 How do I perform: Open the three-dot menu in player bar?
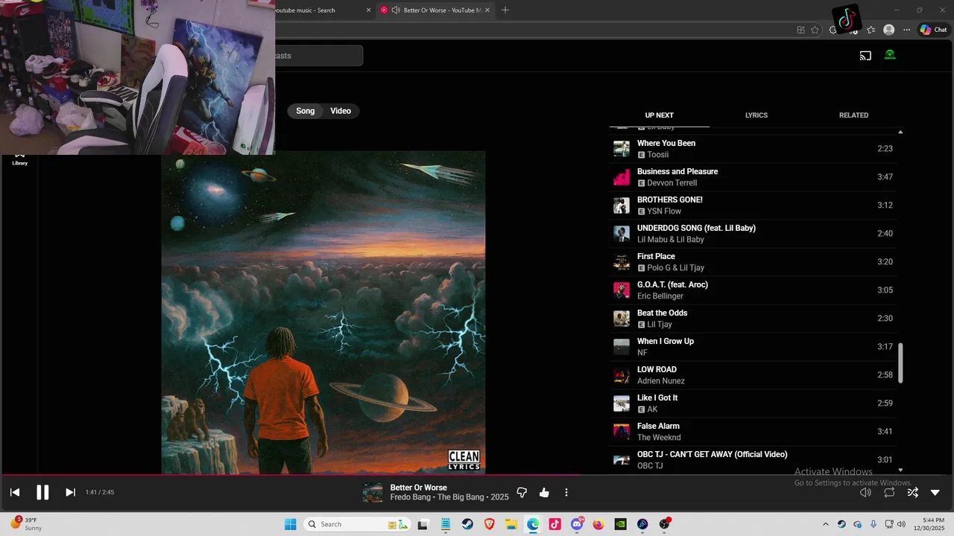566,492
